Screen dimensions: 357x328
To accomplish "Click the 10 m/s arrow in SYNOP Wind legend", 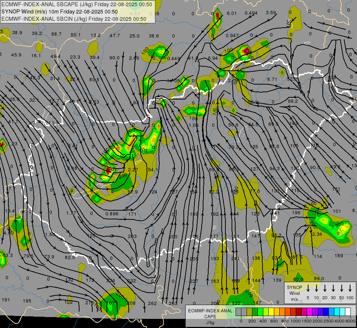I will tap(317, 288).
